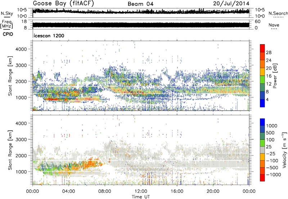Click the 'Slant Range [km]' label of the velocity panel
The width and height of the screenshot is (288, 199).
[x=10, y=150]
